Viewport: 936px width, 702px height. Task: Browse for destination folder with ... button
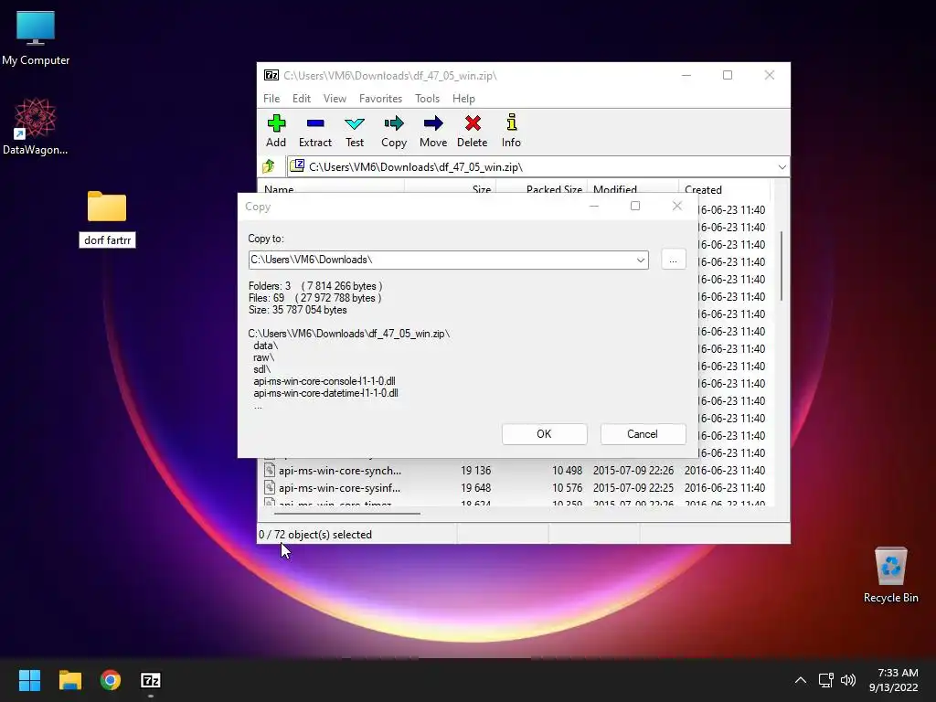point(674,261)
